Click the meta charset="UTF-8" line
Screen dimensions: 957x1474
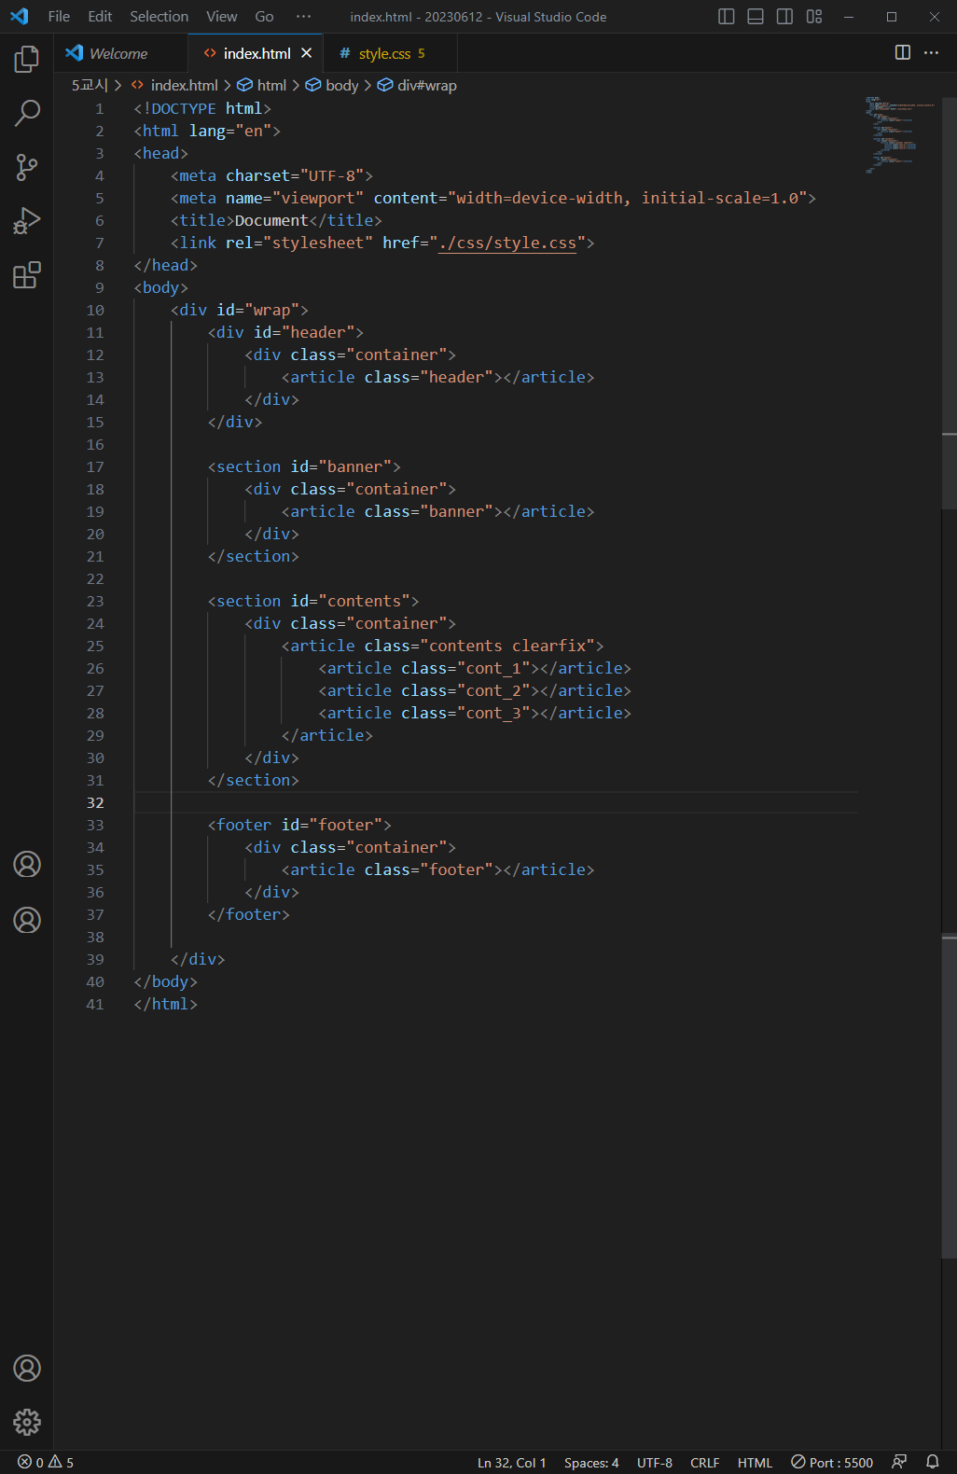coord(271,175)
